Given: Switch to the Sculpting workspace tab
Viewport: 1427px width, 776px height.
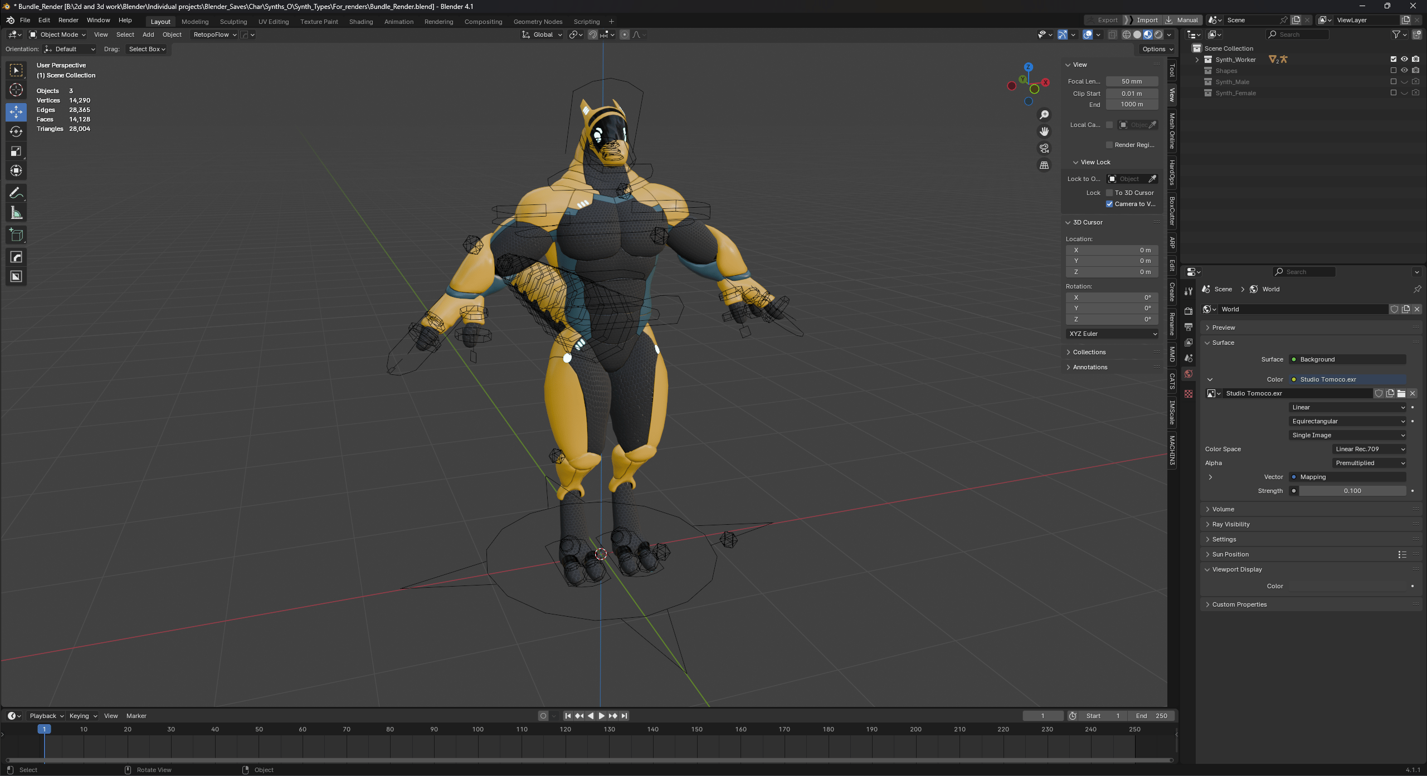Looking at the screenshot, I should (x=233, y=22).
